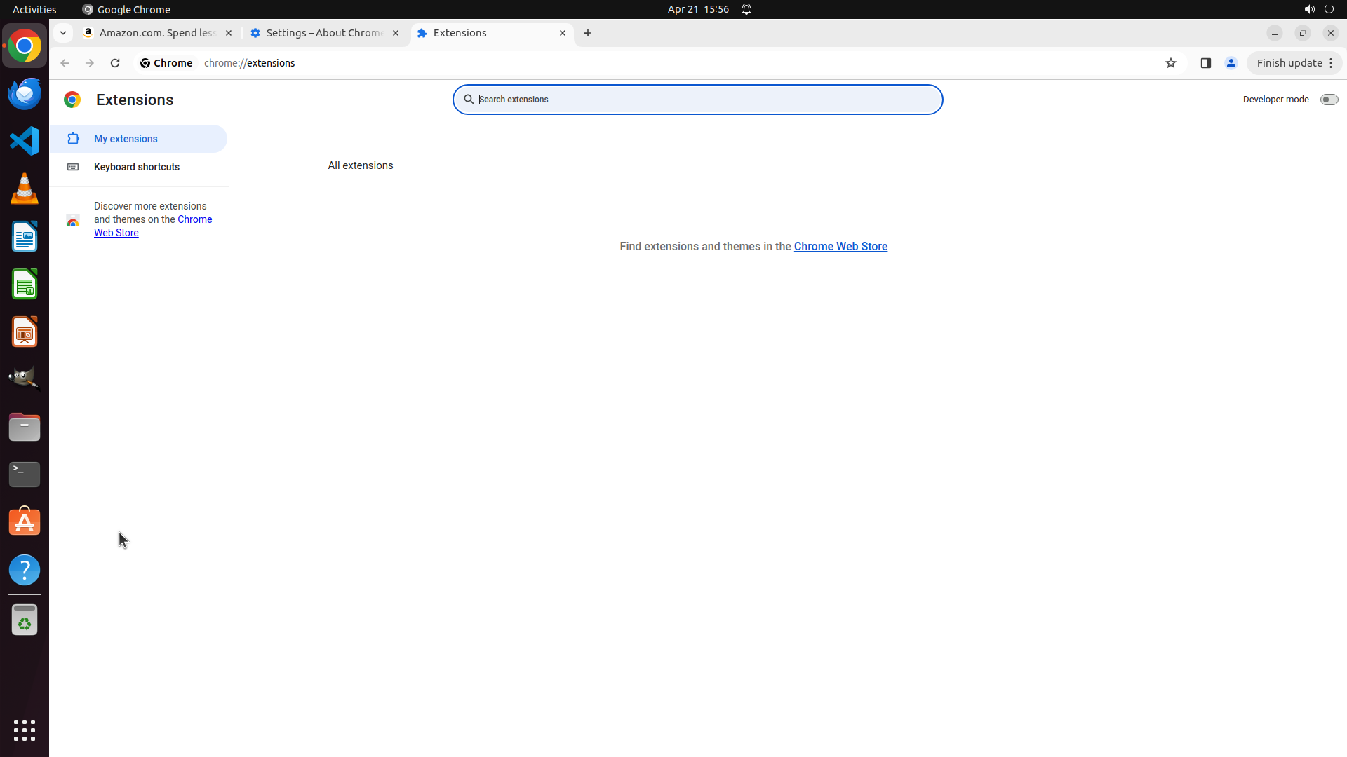
Task: Close the Extensions tab
Action: [563, 33]
